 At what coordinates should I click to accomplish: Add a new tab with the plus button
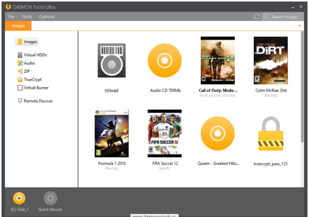299,26
